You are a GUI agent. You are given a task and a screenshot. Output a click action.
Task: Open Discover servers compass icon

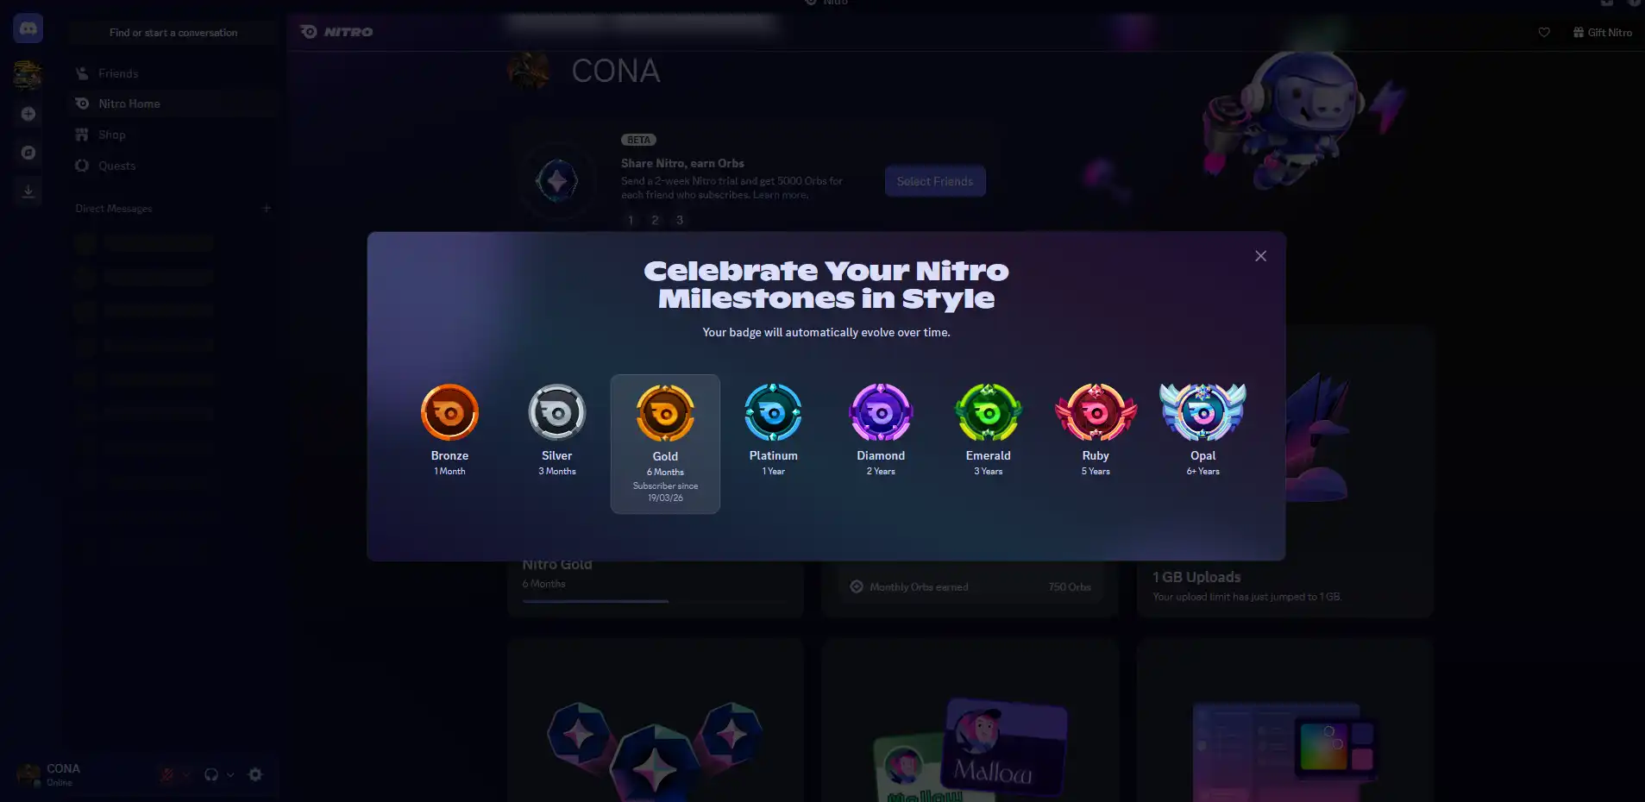click(x=28, y=153)
